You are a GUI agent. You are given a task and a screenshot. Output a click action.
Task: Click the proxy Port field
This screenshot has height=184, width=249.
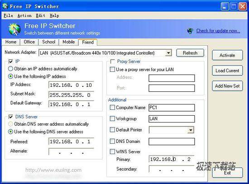172,88
